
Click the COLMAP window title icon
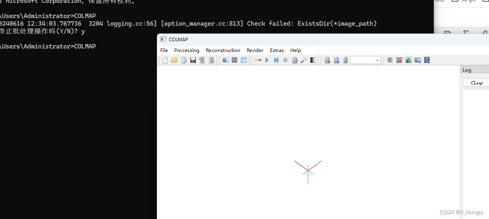163,39
